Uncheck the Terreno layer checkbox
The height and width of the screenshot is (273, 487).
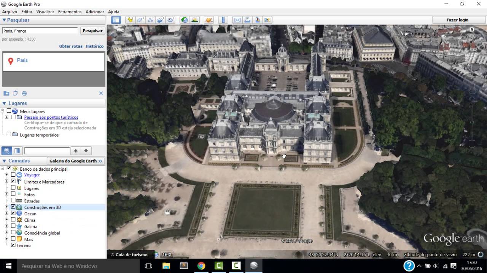13,245
